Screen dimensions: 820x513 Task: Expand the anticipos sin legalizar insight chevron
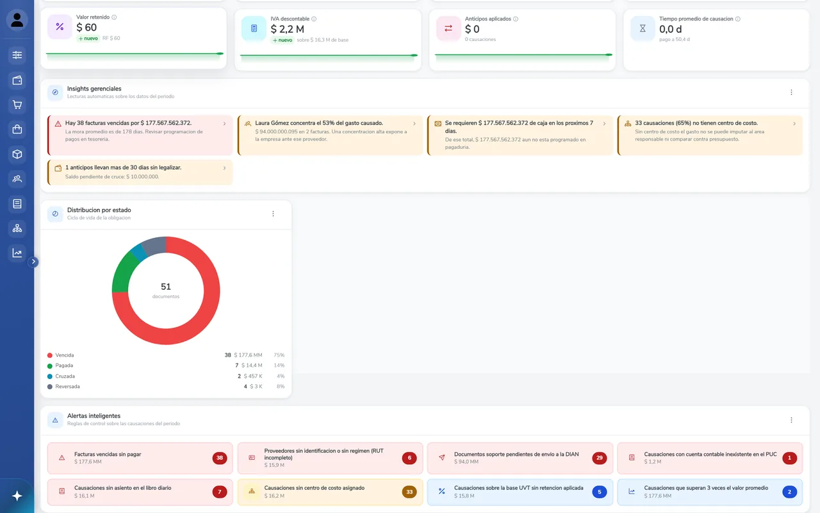pos(224,168)
